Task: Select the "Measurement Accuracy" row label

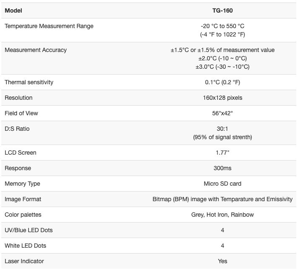Action: [x=36, y=50]
